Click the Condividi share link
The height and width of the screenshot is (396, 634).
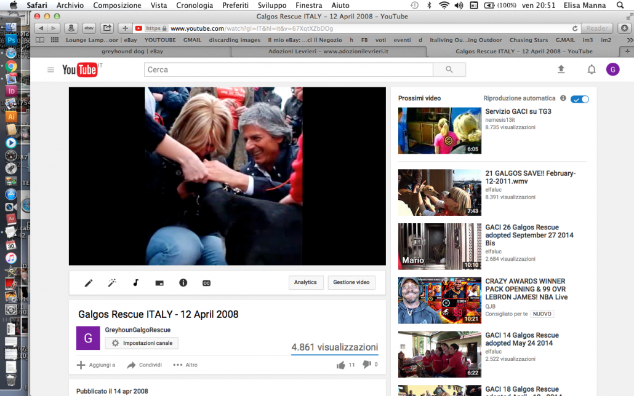tap(145, 365)
